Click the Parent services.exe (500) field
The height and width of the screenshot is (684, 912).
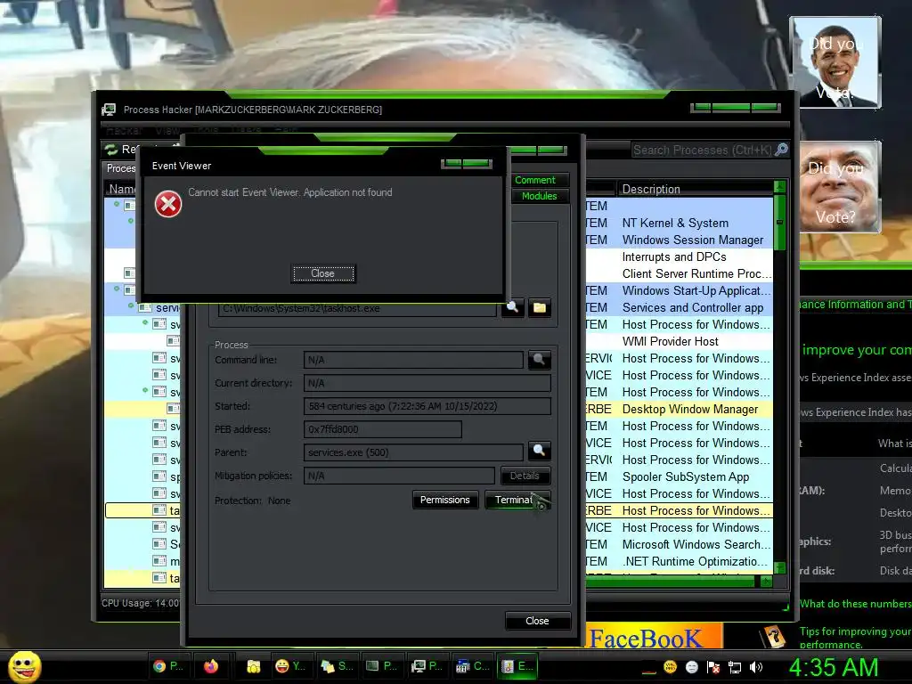[x=413, y=452]
